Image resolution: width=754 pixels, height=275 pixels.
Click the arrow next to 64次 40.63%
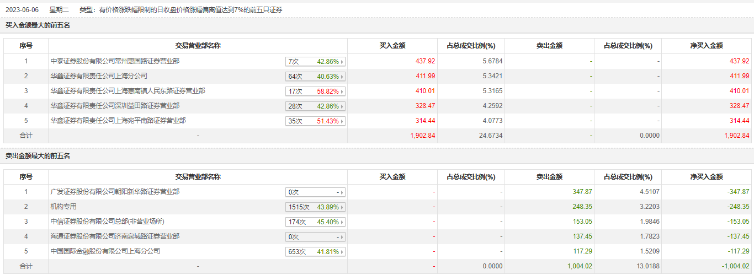342,77
